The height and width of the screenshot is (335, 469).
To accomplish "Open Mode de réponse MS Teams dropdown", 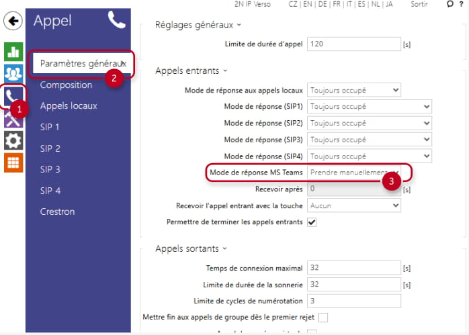I will click(354, 173).
